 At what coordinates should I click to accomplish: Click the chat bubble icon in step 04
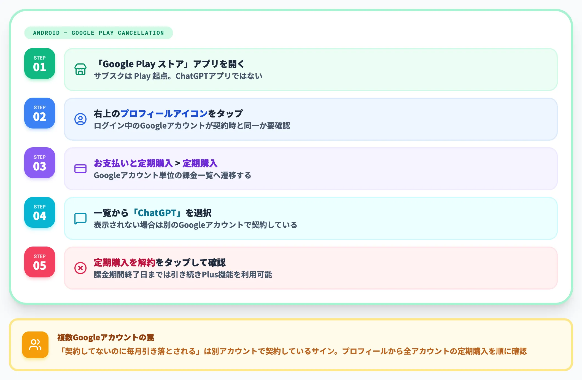point(80,218)
